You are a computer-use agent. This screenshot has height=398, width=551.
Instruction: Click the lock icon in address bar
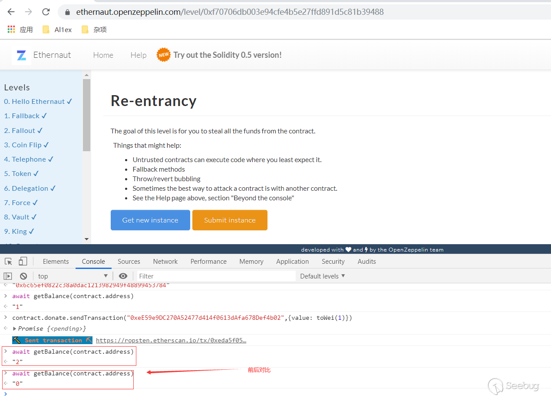(x=67, y=12)
